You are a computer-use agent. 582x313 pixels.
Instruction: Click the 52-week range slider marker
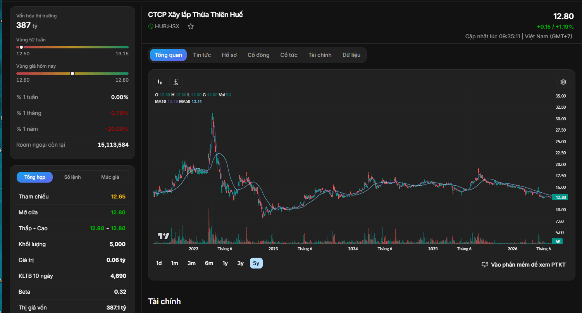[x=21, y=47]
